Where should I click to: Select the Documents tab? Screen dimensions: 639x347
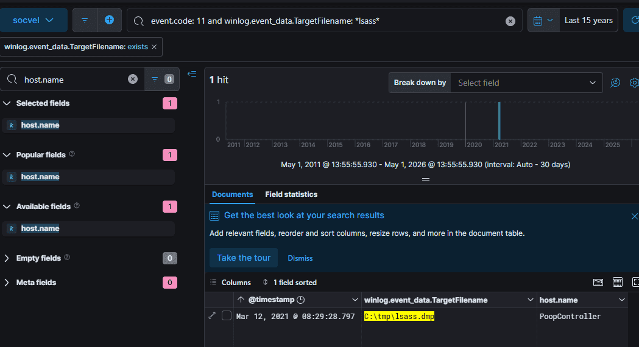point(232,194)
